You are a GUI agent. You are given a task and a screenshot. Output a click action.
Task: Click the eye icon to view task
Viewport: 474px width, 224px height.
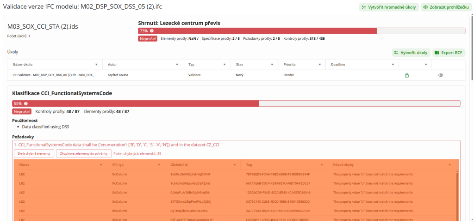click(441, 75)
